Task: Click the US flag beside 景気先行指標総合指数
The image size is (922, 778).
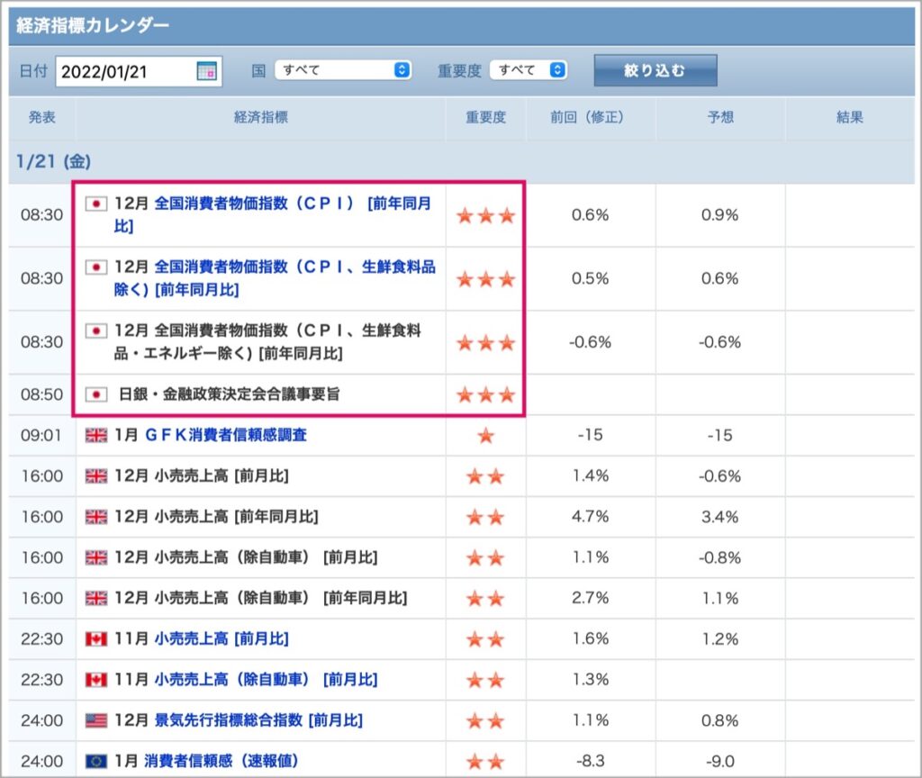Action: 95,720
